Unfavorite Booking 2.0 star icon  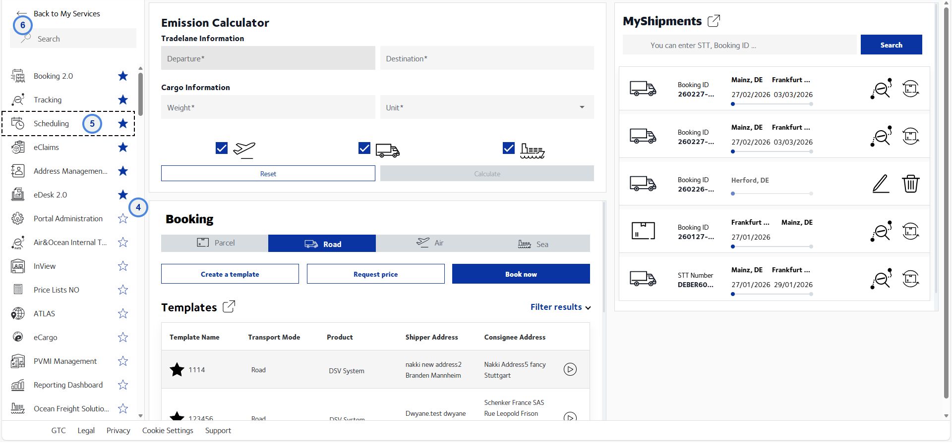[123, 76]
